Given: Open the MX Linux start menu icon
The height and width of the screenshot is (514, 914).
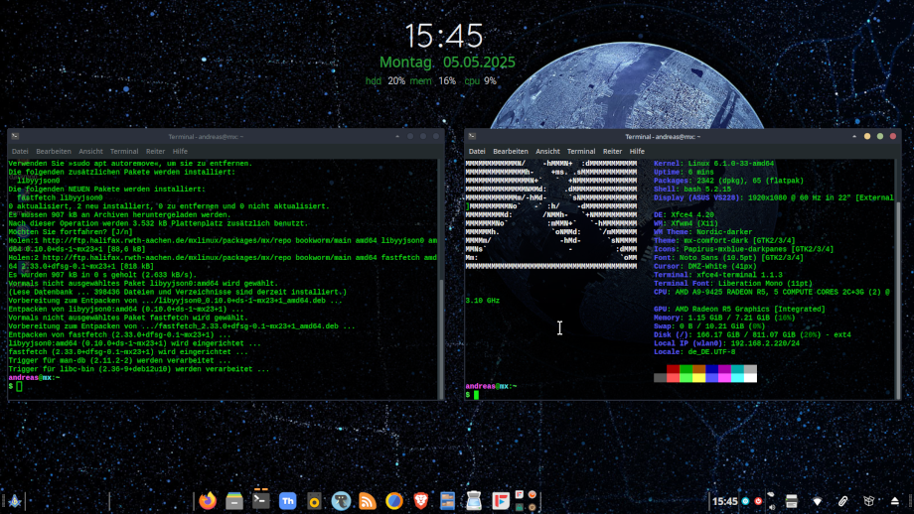Looking at the screenshot, I should coord(15,501).
